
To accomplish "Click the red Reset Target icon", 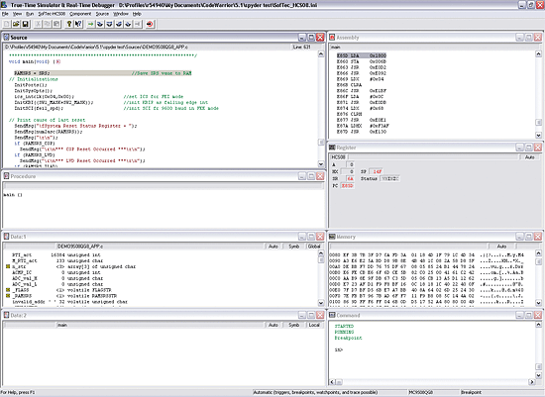I will coord(150,24).
